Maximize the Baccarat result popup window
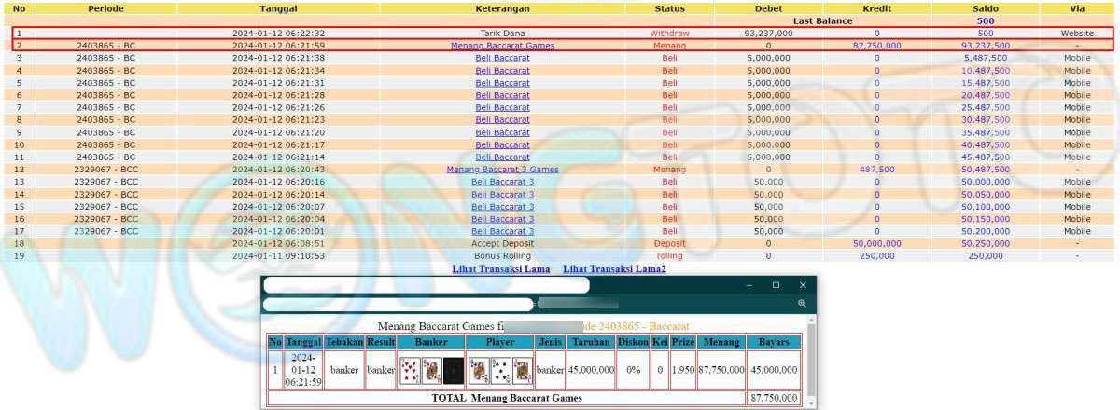The width and height of the screenshot is (1120, 410). (x=776, y=285)
